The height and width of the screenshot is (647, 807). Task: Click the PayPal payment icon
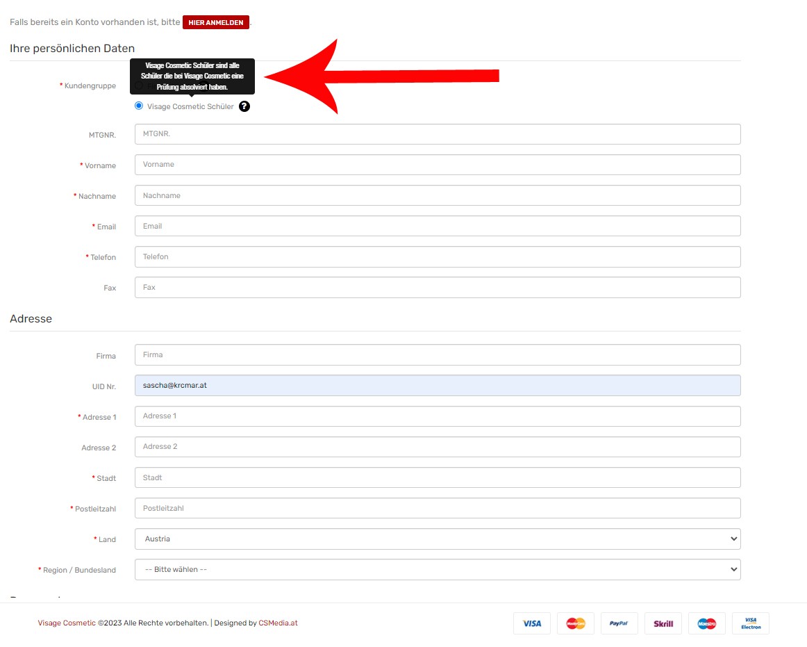[619, 623]
